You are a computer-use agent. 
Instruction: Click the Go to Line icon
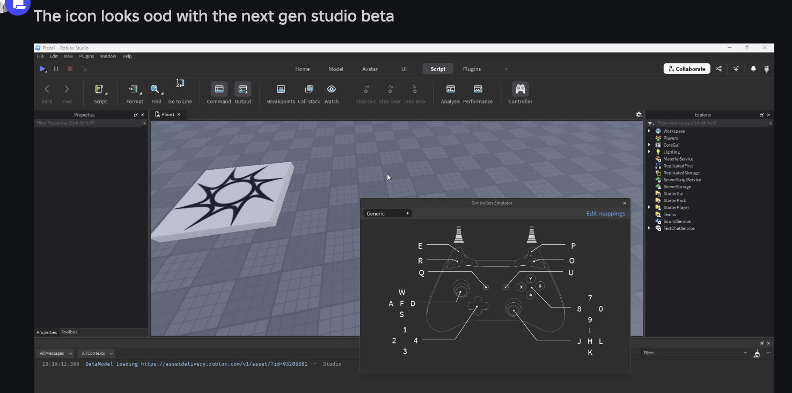click(x=180, y=83)
